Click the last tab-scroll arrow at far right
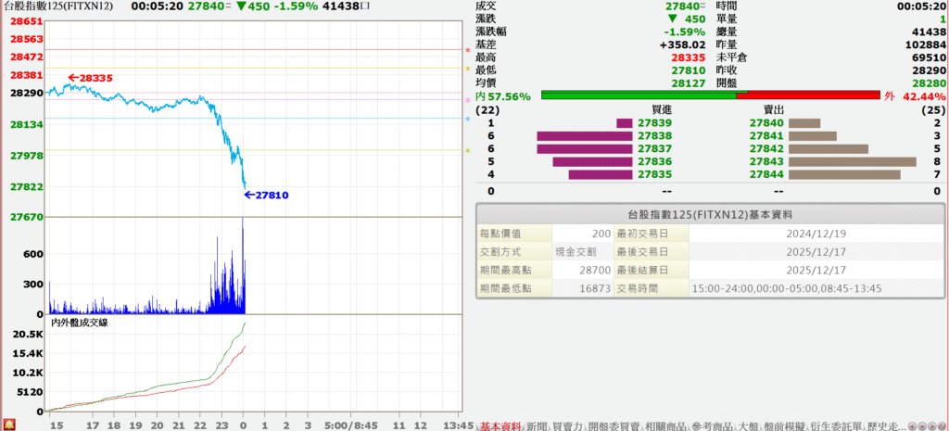 pyautogui.click(x=943, y=425)
